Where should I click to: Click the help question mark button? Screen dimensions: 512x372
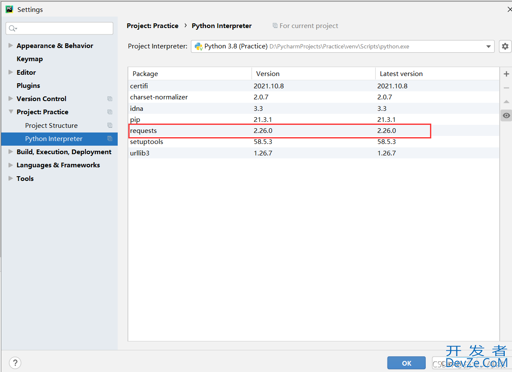15,363
